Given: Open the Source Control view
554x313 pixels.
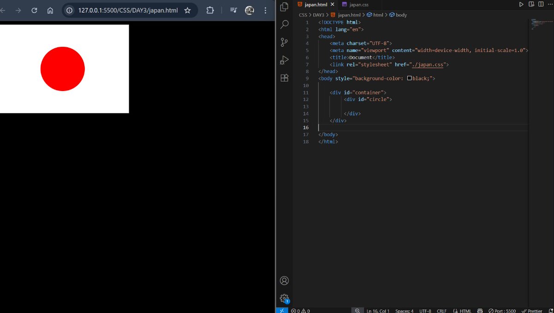Looking at the screenshot, I should click(284, 42).
